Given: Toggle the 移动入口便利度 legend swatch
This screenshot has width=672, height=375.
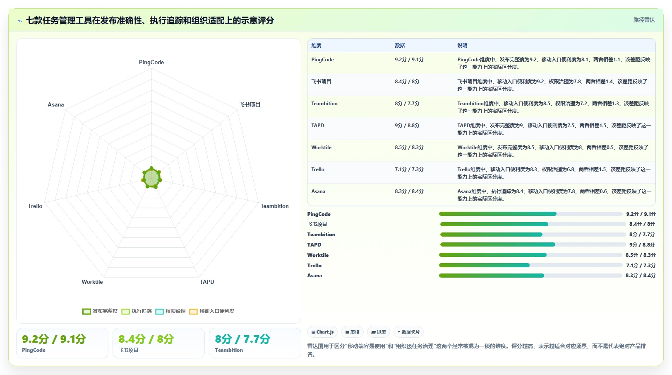Looking at the screenshot, I should 193,312.
